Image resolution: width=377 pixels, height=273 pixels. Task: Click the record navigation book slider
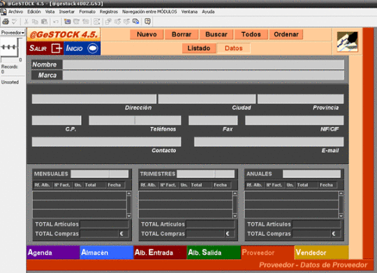[x=10, y=47]
